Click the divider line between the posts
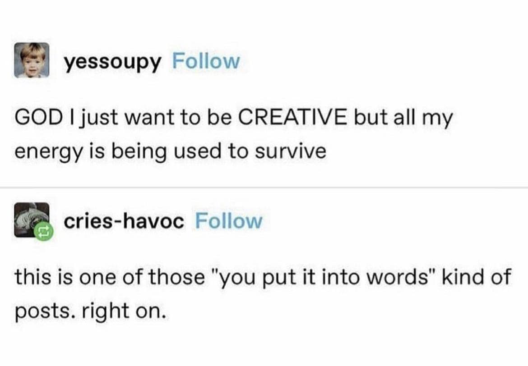The width and height of the screenshot is (528, 366). tap(264, 187)
